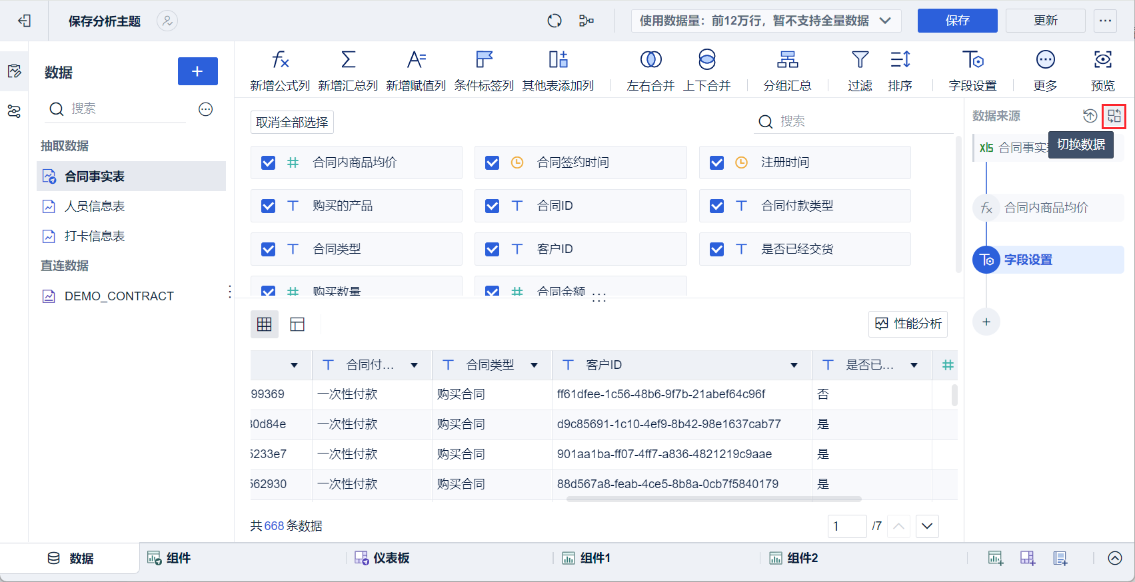Viewport: 1135px width, 582px height.
Task: Click the page number input field
Action: (x=847, y=526)
